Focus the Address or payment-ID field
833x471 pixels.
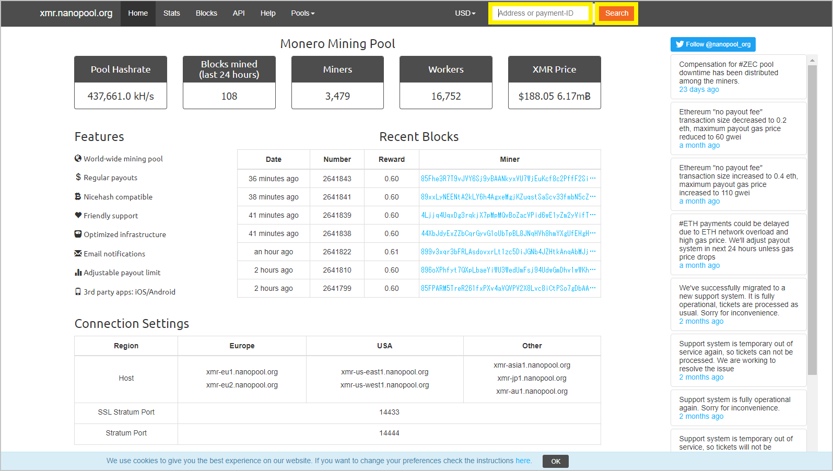click(541, 13)
